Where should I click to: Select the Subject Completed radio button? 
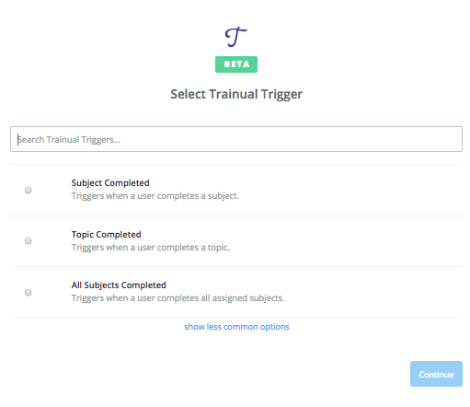click(29, 191)
